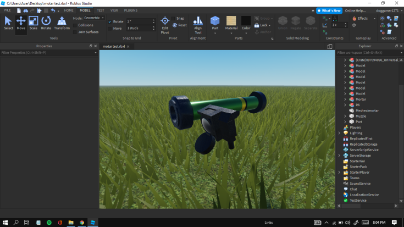Expand the R6 model in Explorer
The image size is (404, 227).
point(345,105)
